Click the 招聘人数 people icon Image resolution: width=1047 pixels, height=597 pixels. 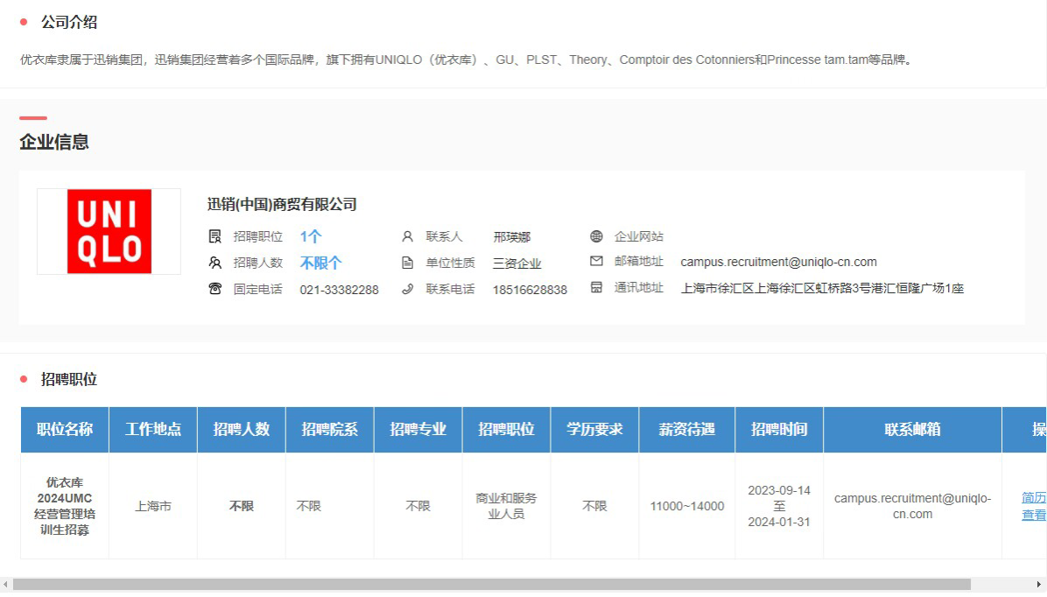pos(215,263)
